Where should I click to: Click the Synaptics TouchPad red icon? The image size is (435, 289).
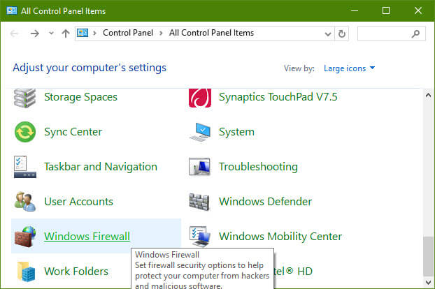(x=200, y=98)
